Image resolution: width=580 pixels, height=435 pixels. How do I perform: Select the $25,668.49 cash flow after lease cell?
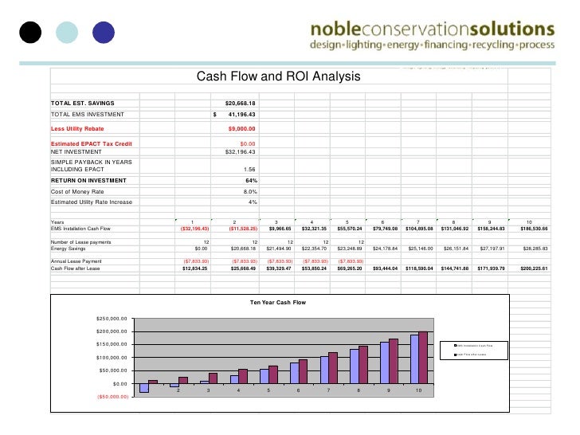tap(243, 268)
